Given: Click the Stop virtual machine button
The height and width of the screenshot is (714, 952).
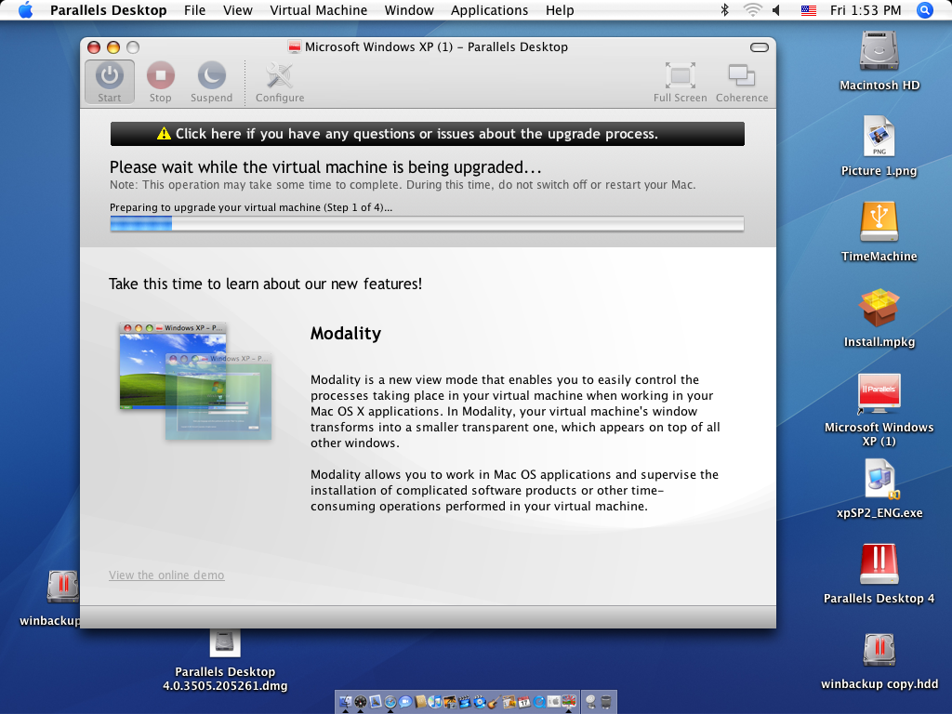Looking at the screenshot, I should pyautogui.click(x=160, y=82).
